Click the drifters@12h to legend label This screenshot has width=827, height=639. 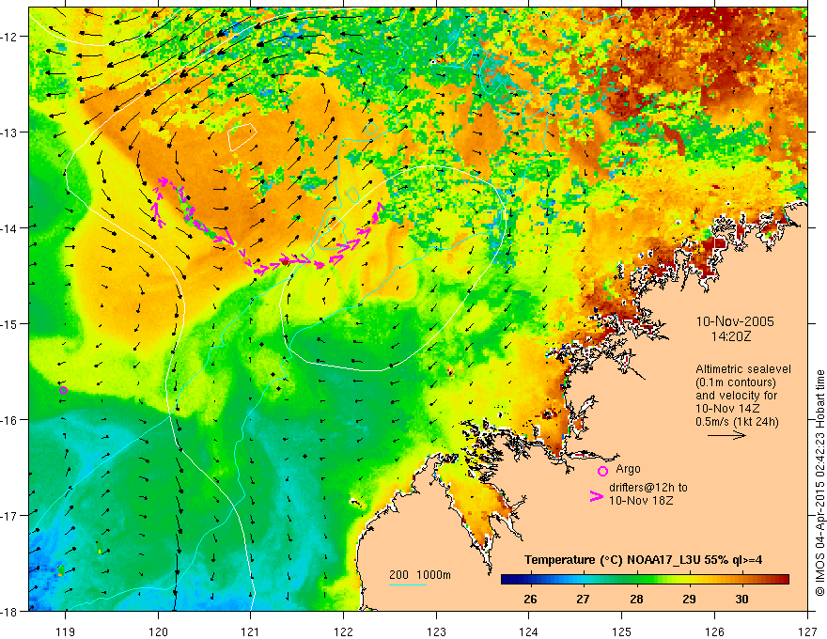(x=648, y=488)
